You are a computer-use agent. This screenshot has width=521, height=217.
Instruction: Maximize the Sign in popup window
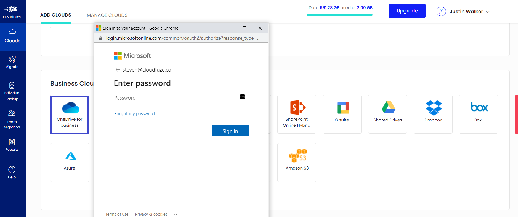click(x=244, y=28)
